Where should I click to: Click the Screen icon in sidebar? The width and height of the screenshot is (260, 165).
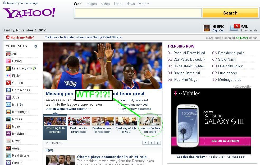8,163
